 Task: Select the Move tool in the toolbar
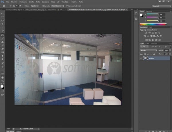point(3,13)
